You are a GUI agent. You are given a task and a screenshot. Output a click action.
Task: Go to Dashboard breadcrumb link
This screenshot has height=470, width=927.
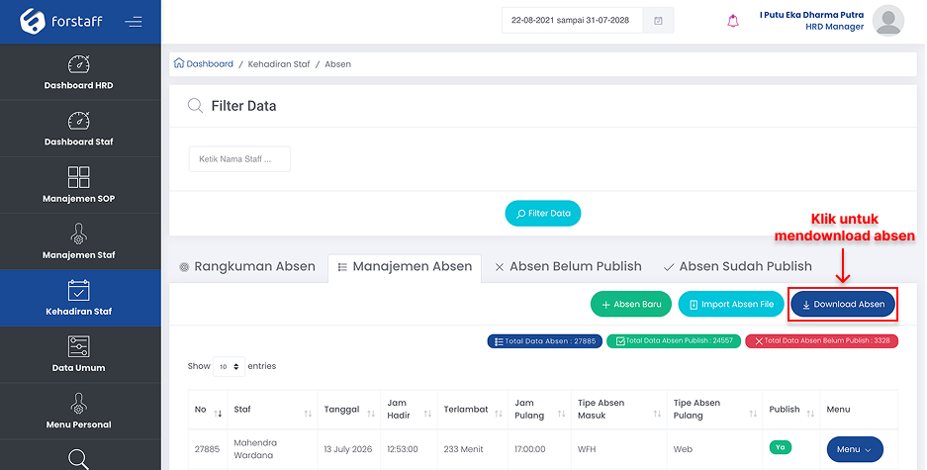click(204, 64)
